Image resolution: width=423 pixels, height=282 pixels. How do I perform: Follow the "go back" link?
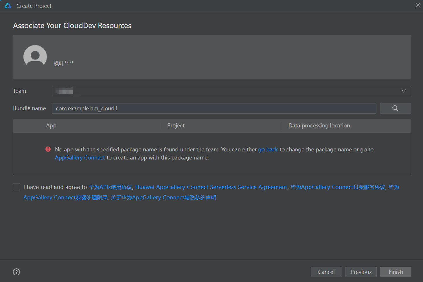tap(268, 149)
